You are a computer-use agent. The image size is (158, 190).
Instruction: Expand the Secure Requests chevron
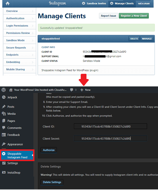point(32,47)
